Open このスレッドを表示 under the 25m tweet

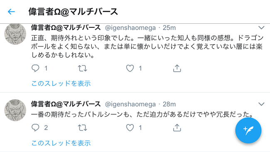point(61,83)
